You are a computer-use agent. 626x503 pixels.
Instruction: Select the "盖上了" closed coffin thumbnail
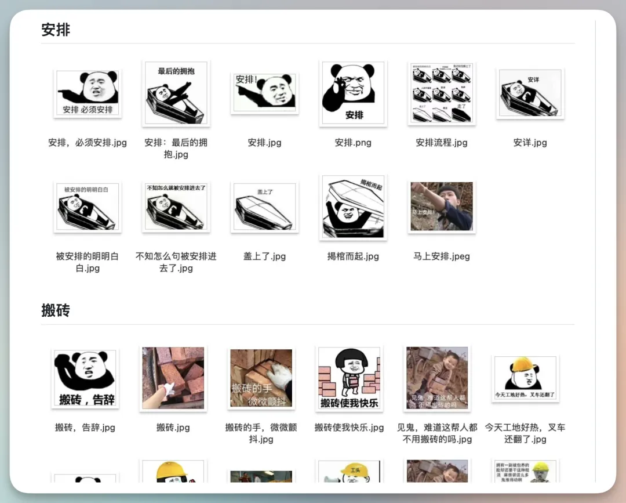[264, 207]
